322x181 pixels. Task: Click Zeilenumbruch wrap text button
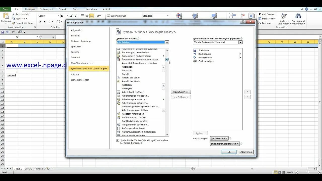click(117, 16)
